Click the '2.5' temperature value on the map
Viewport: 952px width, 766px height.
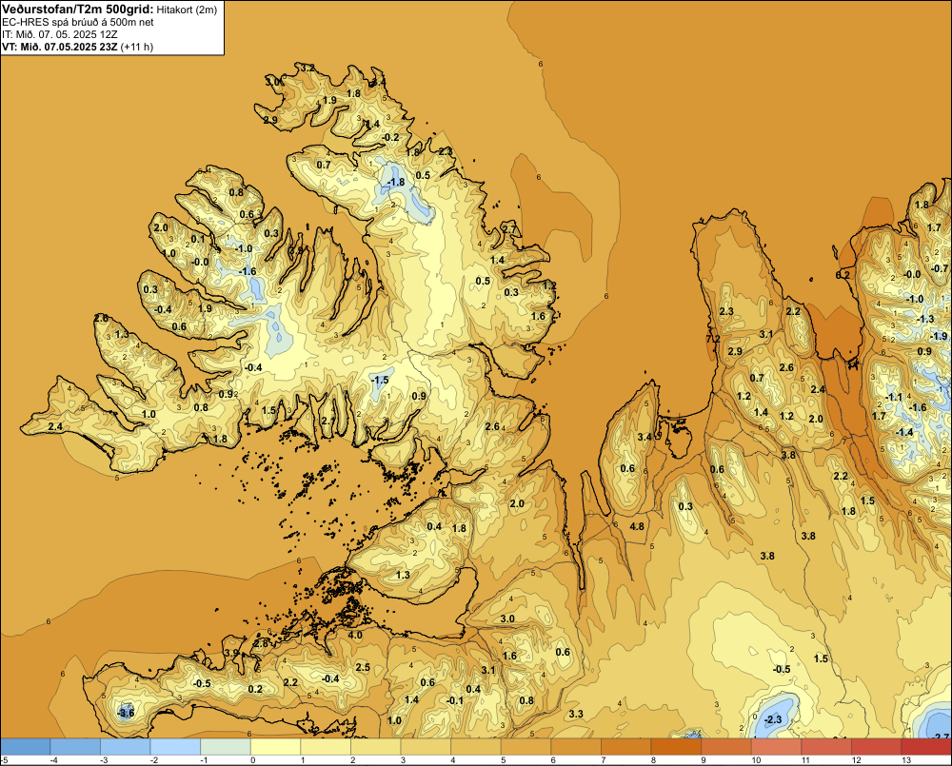pyautogui.click(x=363, y=668)
